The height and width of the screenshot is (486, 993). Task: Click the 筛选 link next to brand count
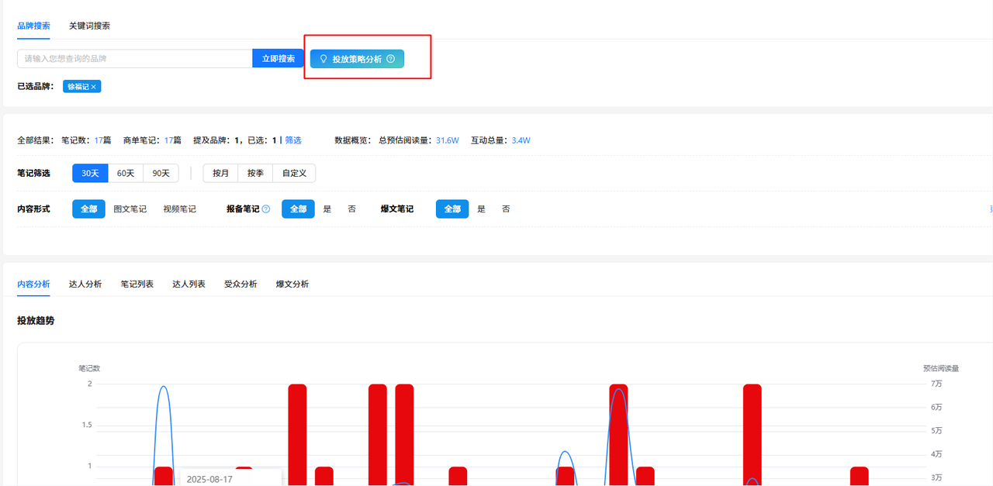(293, 140)
